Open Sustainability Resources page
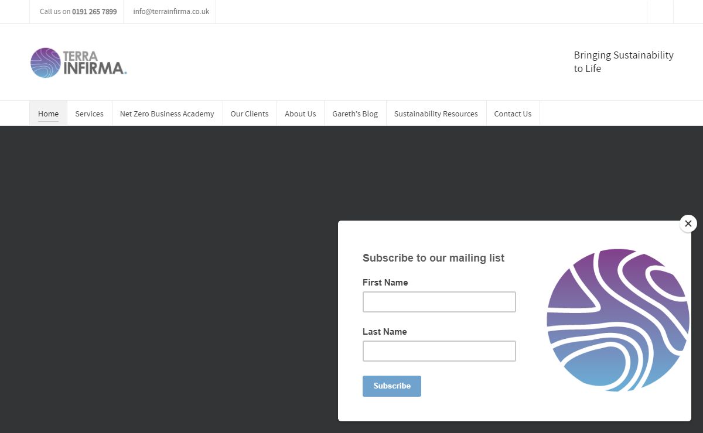The width and height of the screenshot is (703, 433). pyautogui.click(x=436, y=114)
